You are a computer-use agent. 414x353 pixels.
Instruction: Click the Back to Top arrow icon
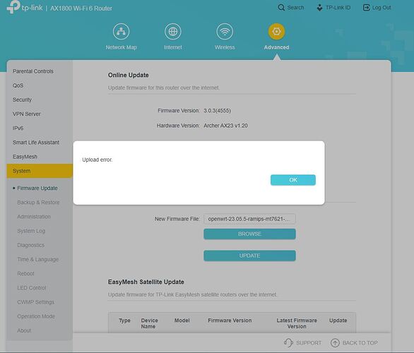[x=335, y=342]
